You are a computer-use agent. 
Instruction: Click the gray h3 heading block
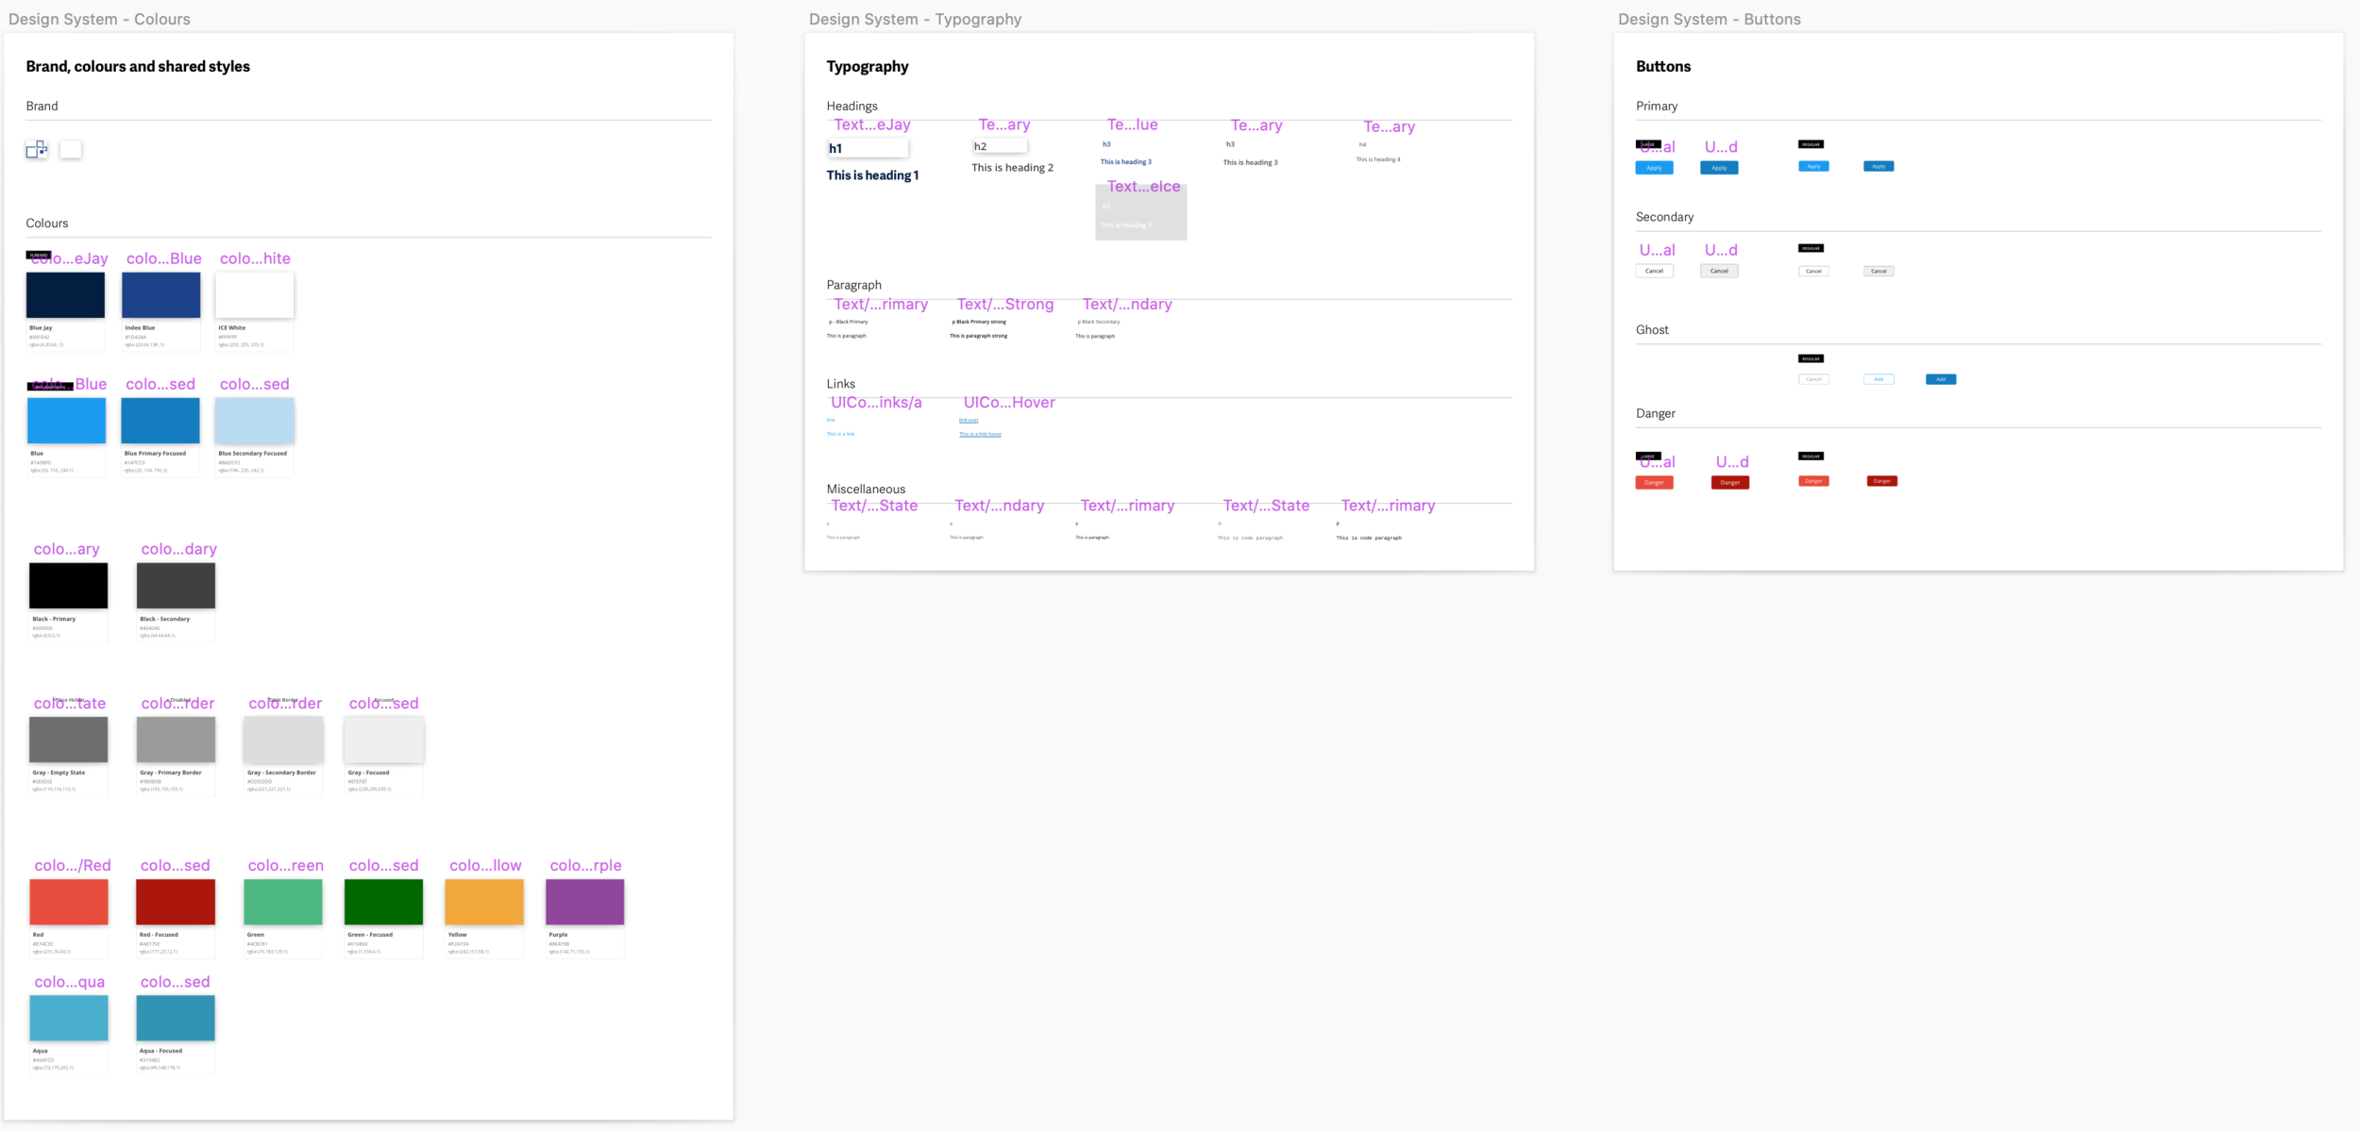coord(1140,215)
